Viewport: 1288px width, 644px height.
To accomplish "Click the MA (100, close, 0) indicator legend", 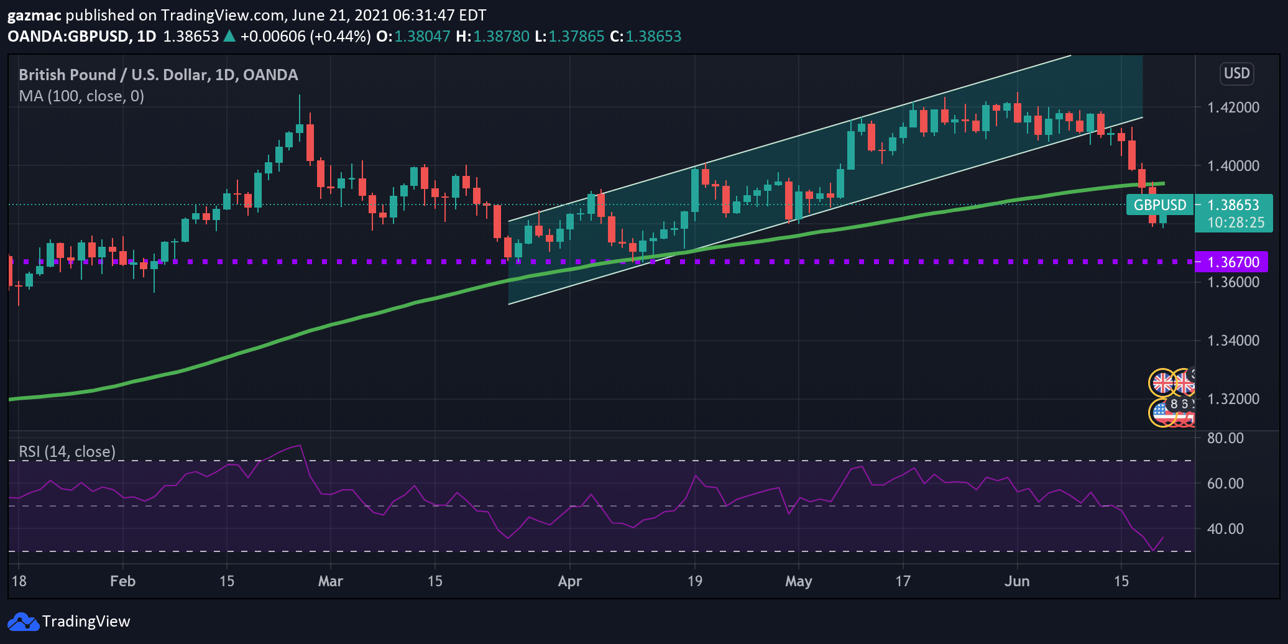I will click(x=81, y=96).
